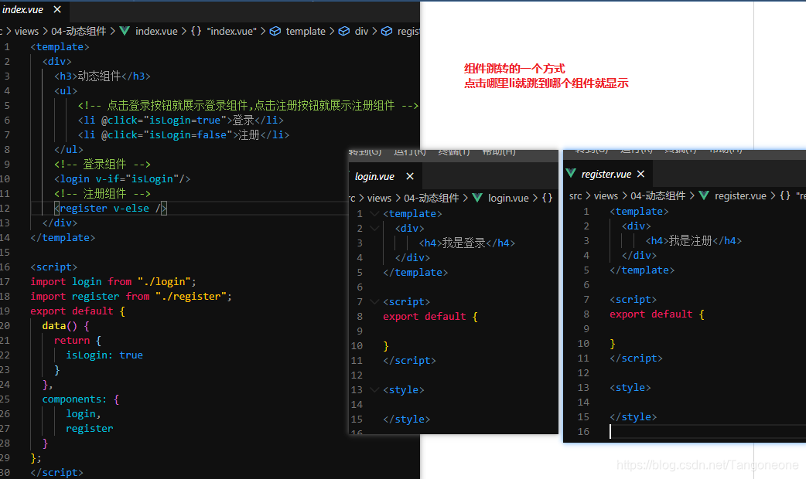Click export default line in register.vue
806x479 pixels.
point(657,314)
